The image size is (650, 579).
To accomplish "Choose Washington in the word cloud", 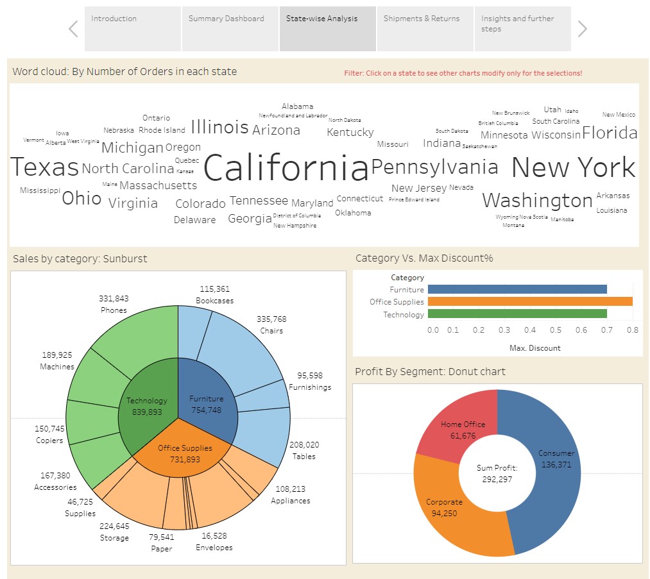I will click(x=537, y=201).
